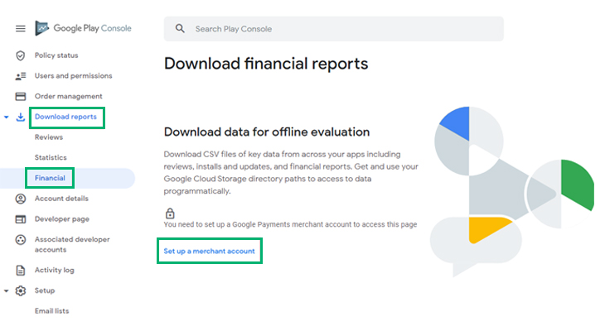Click the Activity log document icon
The width and height of the screenshot is (605, 331).
pos(21,271)
